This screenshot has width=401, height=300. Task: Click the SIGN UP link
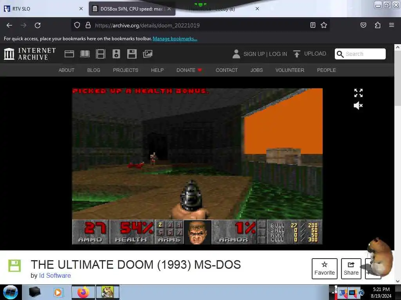[254, 54]
